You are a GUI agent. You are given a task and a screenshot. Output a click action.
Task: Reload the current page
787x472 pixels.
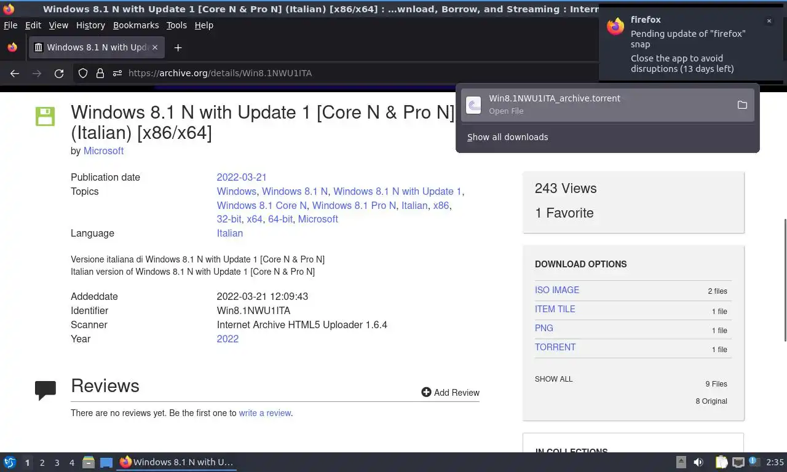coord(59,73)
